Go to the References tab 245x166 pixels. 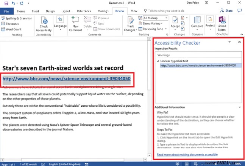point(84,11)
